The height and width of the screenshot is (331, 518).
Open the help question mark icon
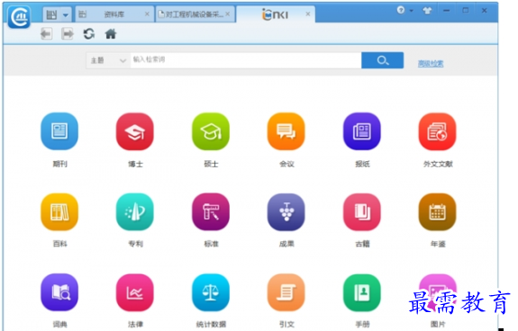401,10
